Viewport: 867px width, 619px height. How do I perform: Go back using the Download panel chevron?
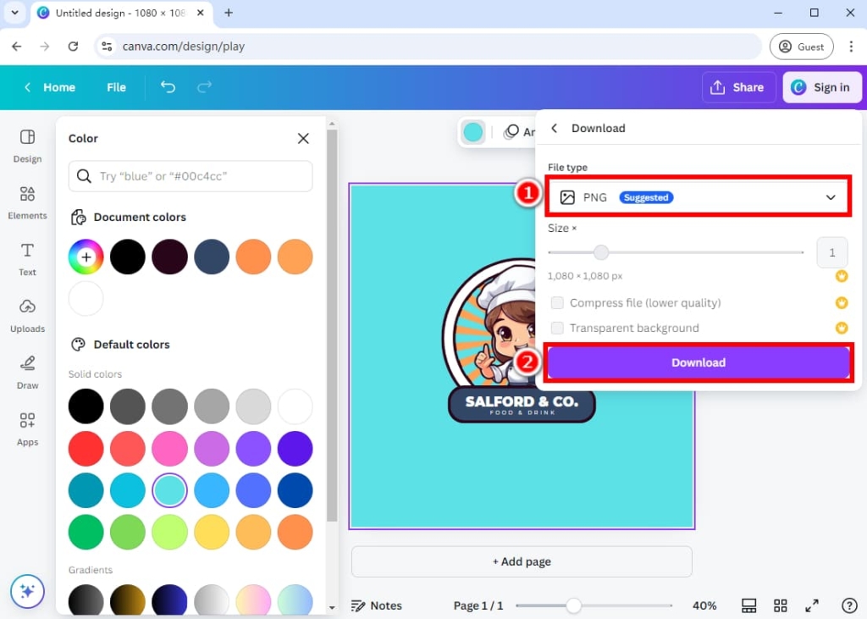click(555, 128)
